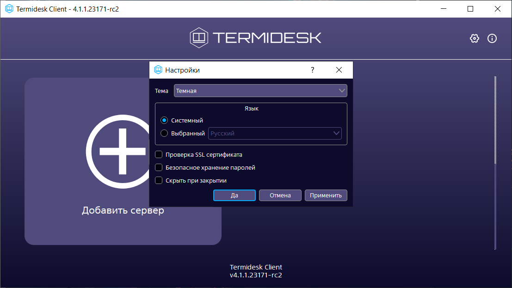
Task: Toggle Скрыть при закрытии checkbox
Action: pyautogui.click(x=159, y=181)
